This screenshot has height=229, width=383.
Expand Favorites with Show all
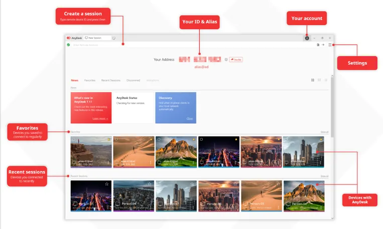pyautogui.click(x=324, y=132)
